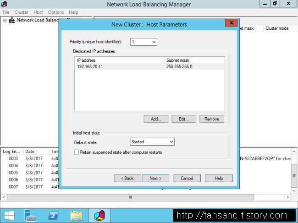Open the Options menu
This screenshot has height=223, width=298.
pos(56,12)
